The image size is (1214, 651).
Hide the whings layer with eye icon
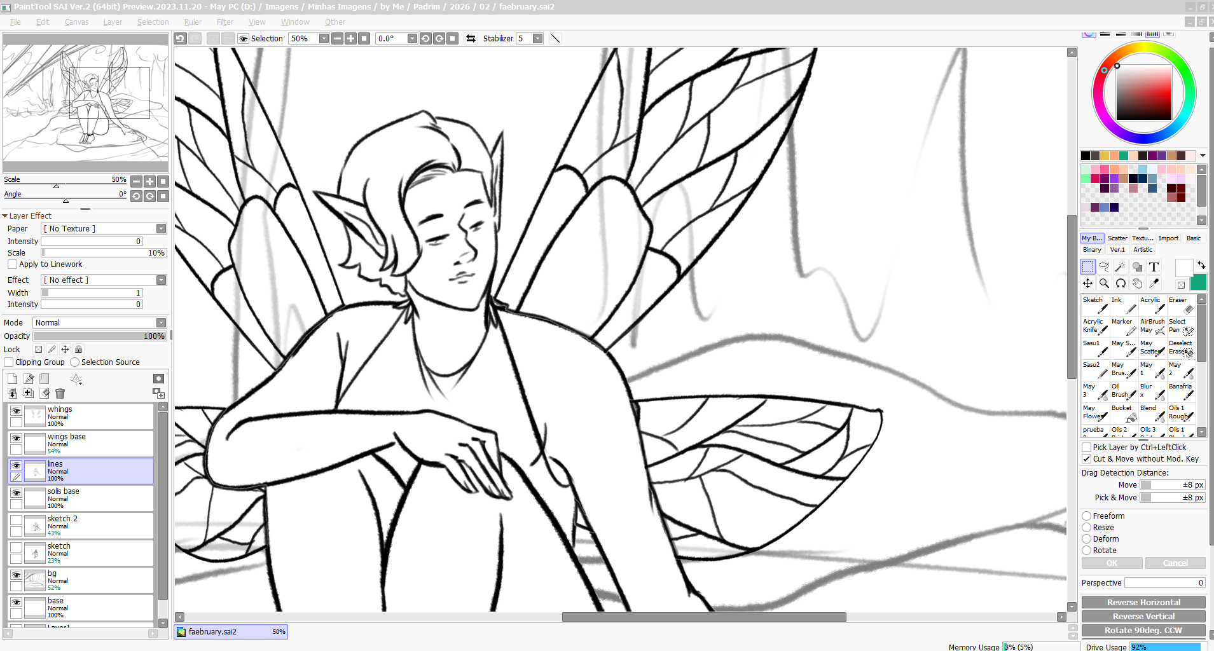(x=16, y=411)
